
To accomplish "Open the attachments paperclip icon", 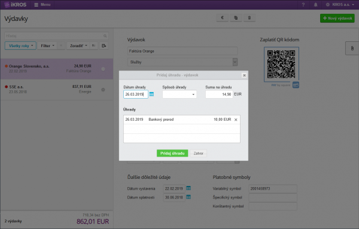I will [x=352, y=48].
